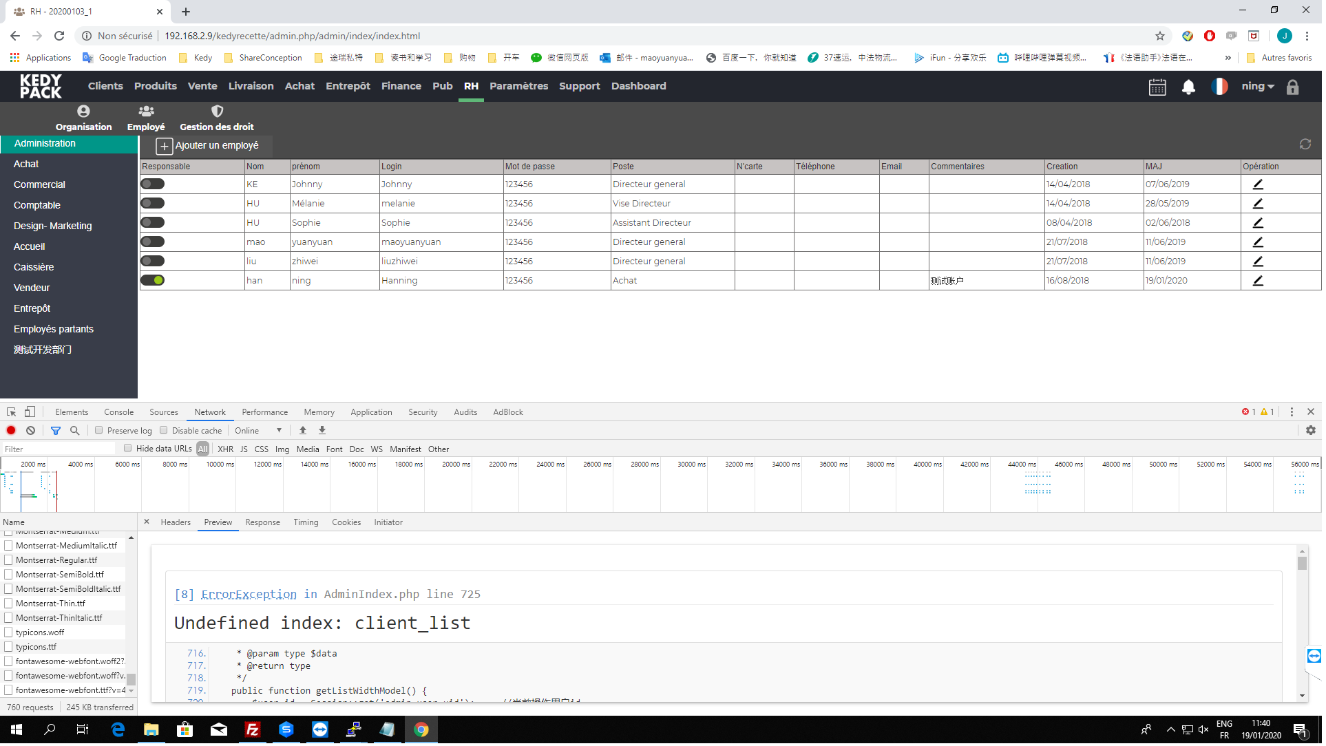Open the Gestion des droit shield icon
The width and height of the screenshot is (1326, 746).
pyautogui.click(x=218, y=111)
